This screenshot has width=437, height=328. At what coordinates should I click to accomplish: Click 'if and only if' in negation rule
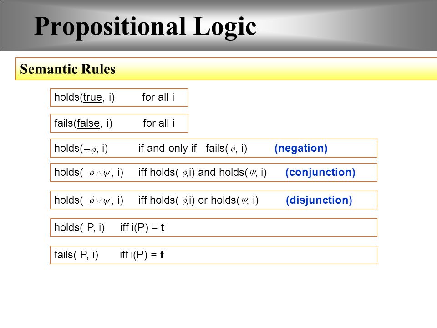168,148
